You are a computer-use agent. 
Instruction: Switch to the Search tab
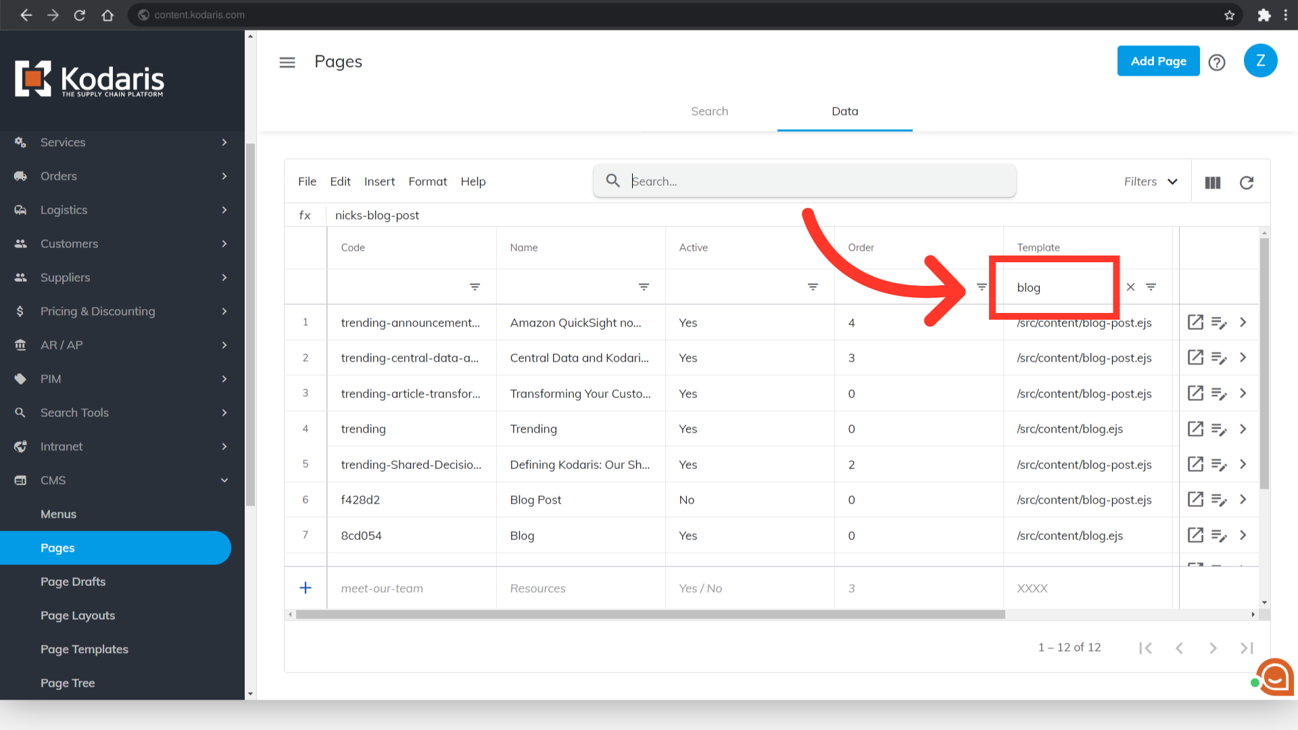pyautogui.click(x=709, y=112)
